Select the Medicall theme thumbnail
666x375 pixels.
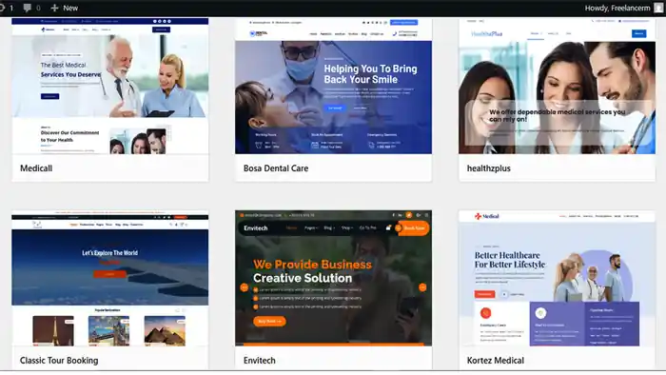[110, 86]
